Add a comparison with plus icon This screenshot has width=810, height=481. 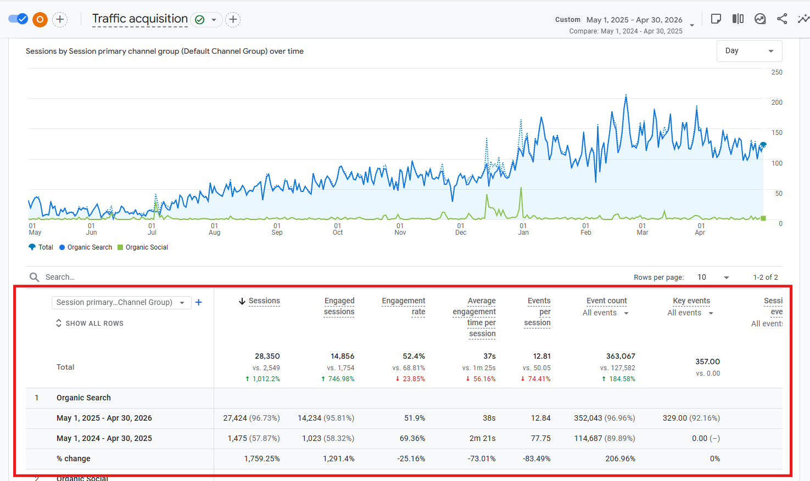(60, 19)
